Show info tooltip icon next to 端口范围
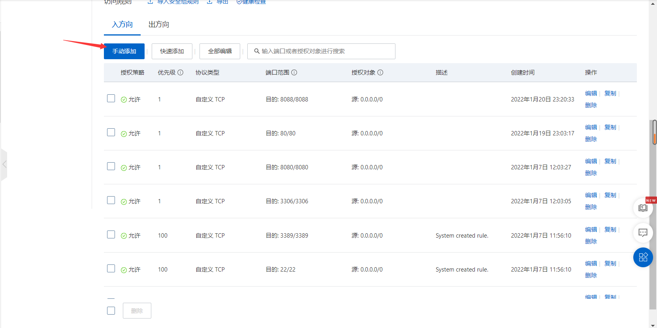 click(294, 73)
